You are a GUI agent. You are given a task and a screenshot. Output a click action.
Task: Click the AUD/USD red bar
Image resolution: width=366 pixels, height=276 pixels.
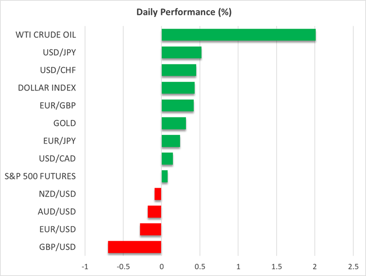pyautogui.click(x=154, y=211)
